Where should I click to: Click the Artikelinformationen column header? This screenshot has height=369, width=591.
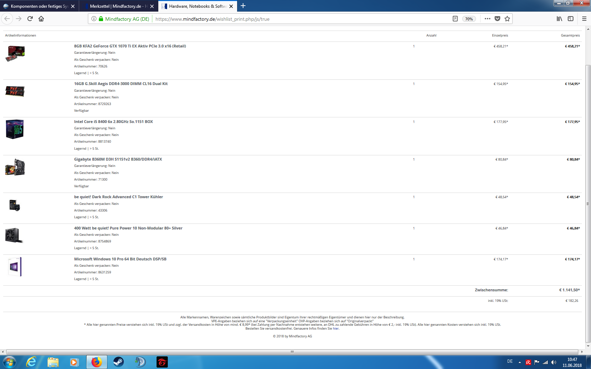tap(20, 35)
